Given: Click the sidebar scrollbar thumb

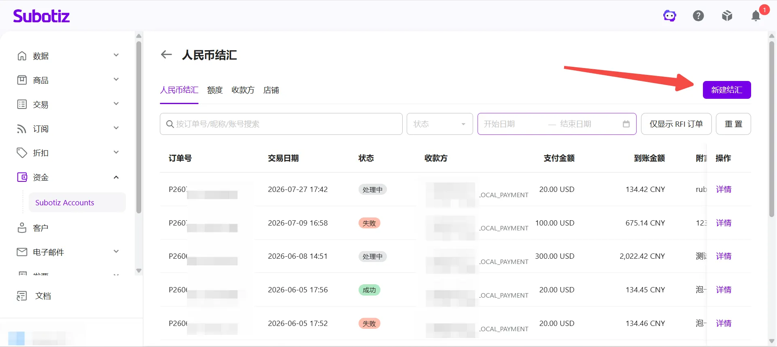Looking at the screenshot, I should [x=139, y=127].
